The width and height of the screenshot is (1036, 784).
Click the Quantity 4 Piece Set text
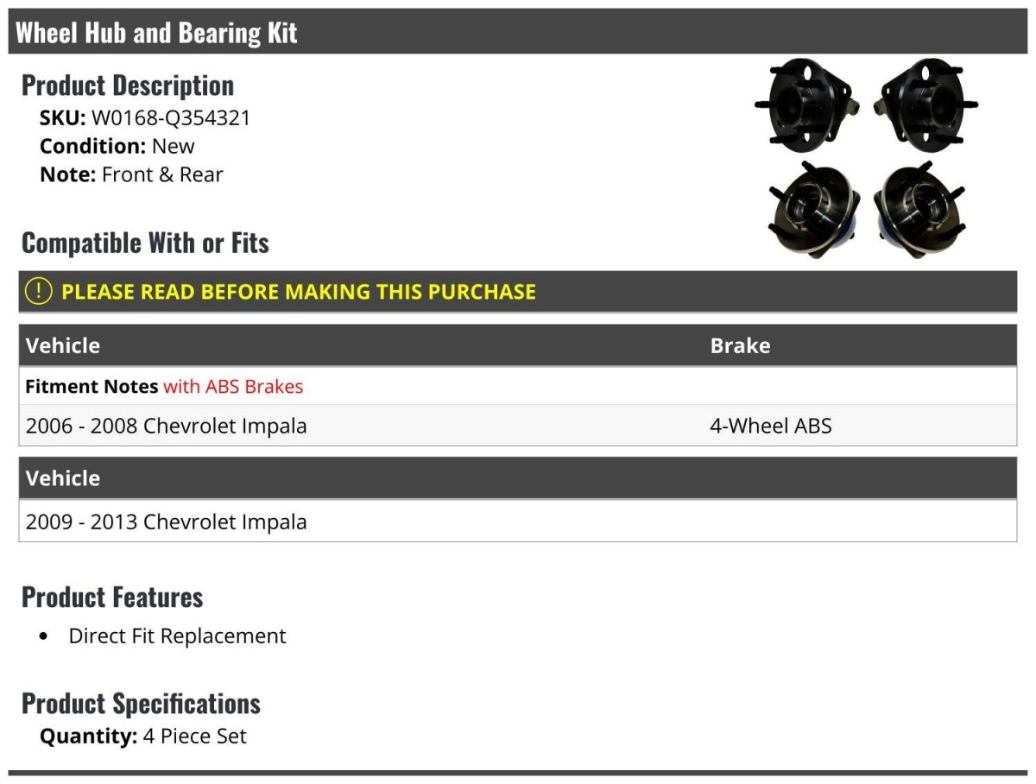coord(143,737)
